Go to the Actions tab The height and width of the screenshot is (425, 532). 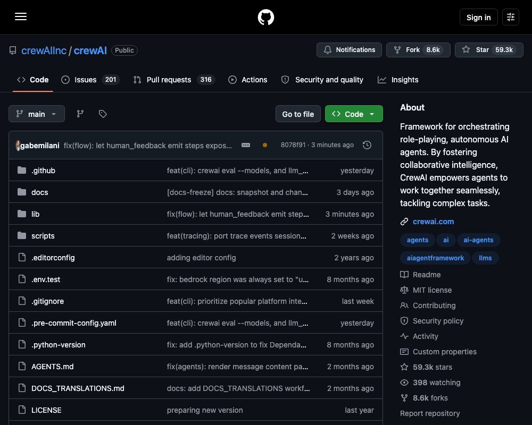click(248, 80)
